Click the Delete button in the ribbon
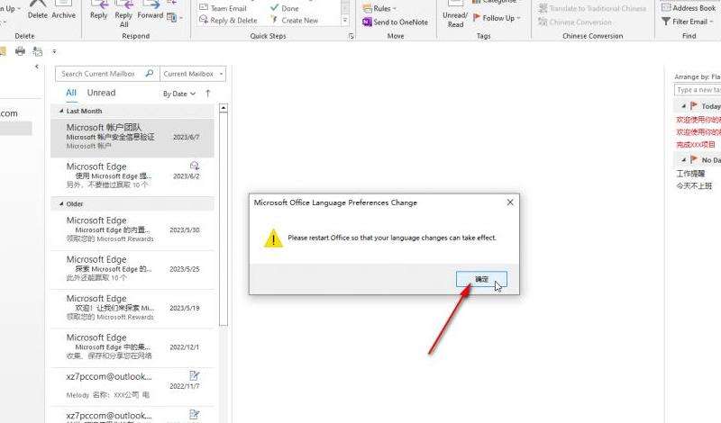 coord(37,10)
